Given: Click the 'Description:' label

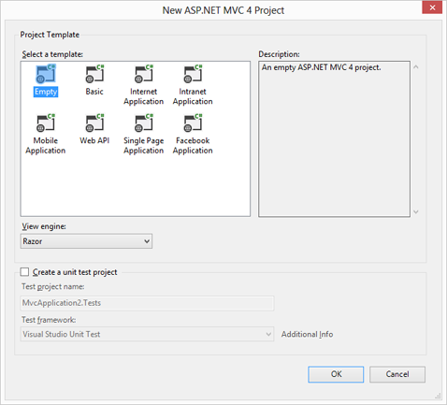Looking at the screenshot, I should [x=279, y=54].
